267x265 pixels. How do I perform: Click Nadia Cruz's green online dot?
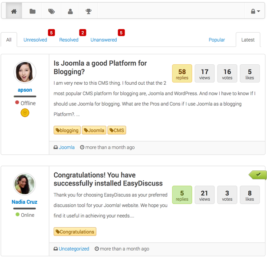pos(17,214)
